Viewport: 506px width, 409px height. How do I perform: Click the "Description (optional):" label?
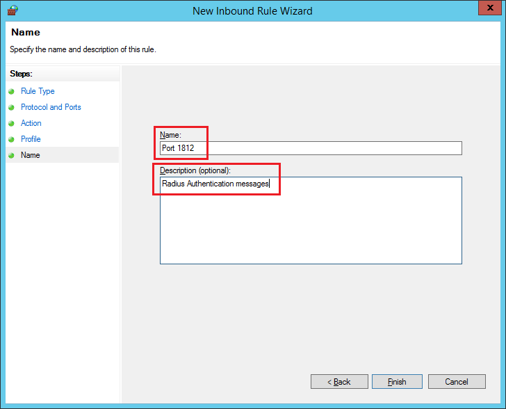(x=195, y=170)
